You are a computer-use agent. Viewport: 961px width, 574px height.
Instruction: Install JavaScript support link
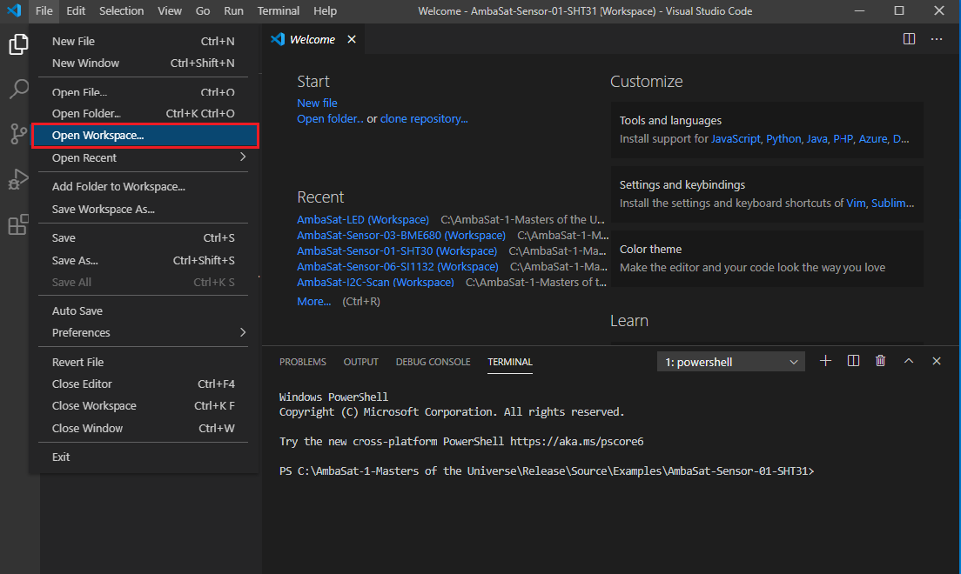click(736, 139)
